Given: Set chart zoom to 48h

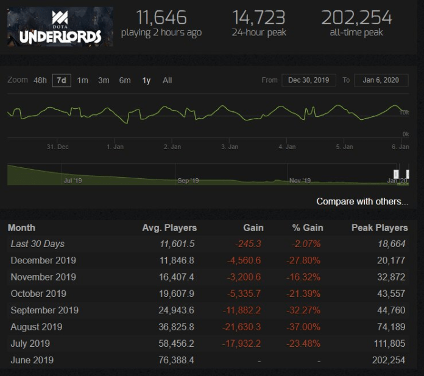Looking at the screenshot, I should [40, 80].
